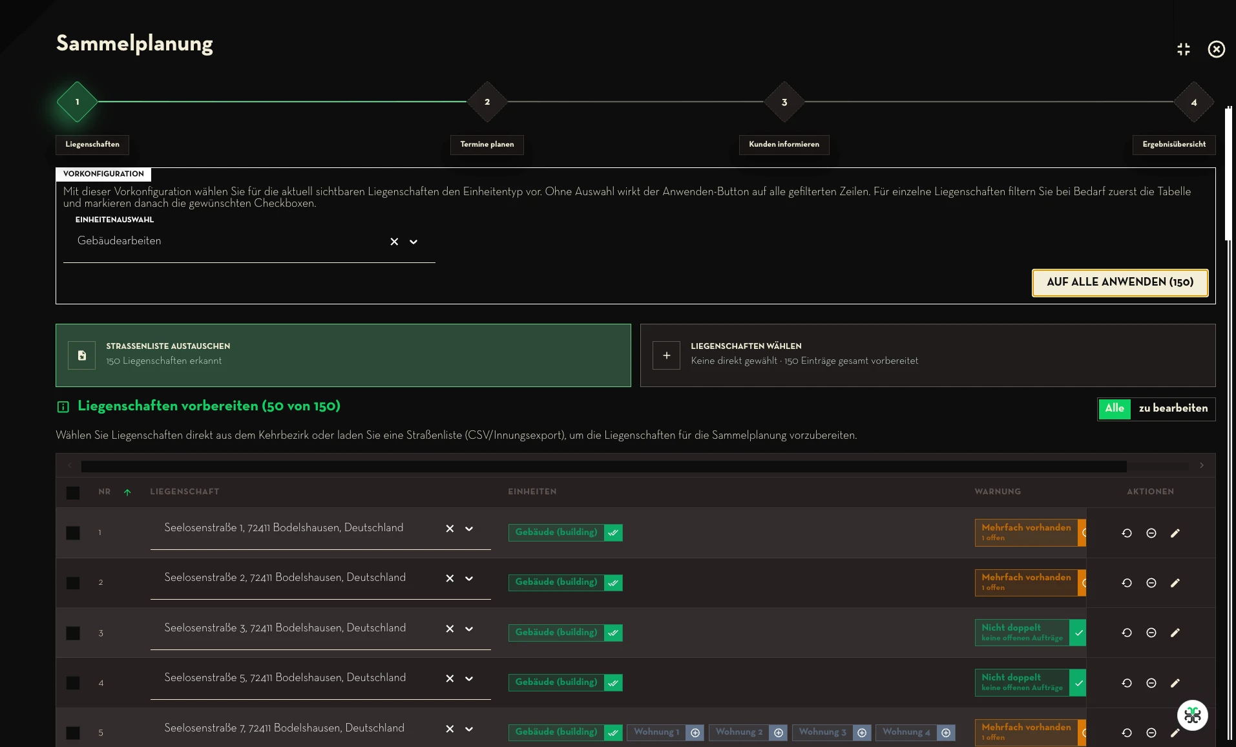This screenshot has height=747, width=1236.
Task: Open address dropdown for Seelosenstraße 5
Action: [x=469, y=679]
